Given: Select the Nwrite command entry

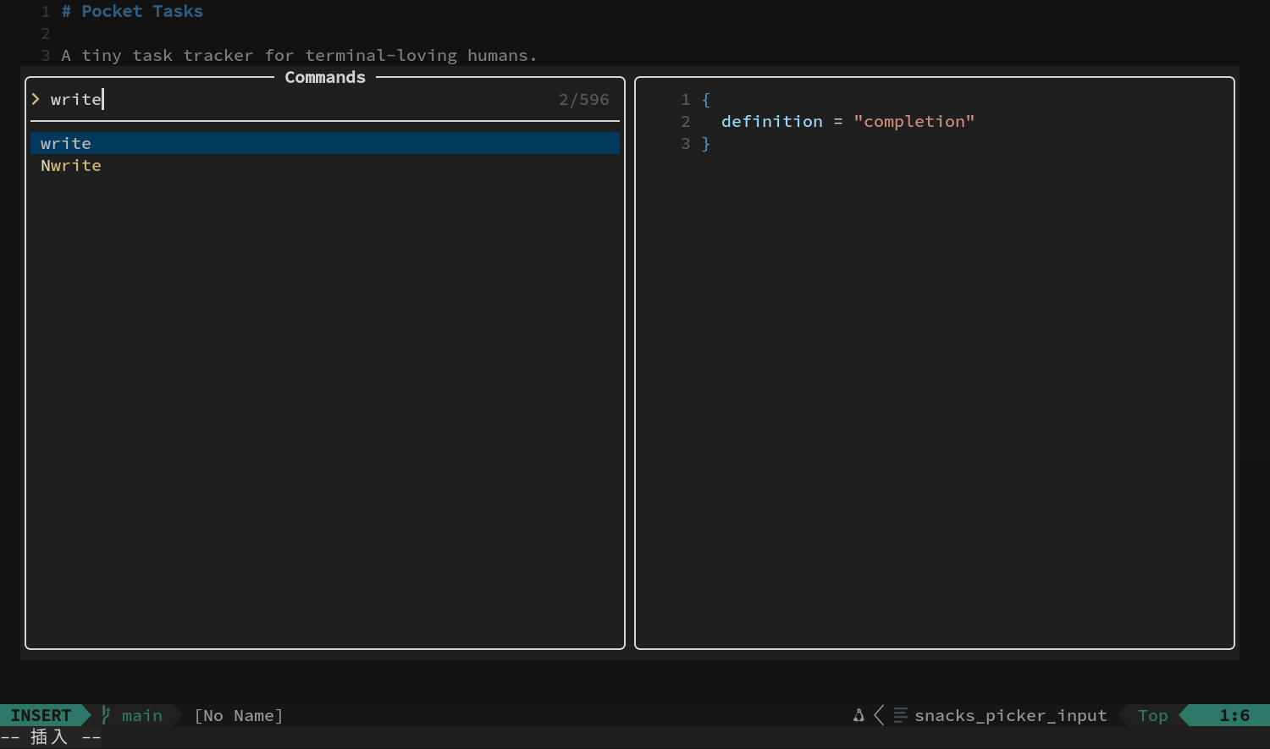Looking at the screenshot, I should coord(325,165).
